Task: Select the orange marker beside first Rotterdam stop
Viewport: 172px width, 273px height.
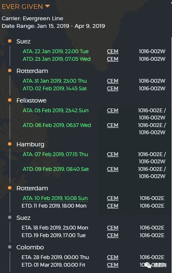Action: pyautogui.click(x=10, y=70)
